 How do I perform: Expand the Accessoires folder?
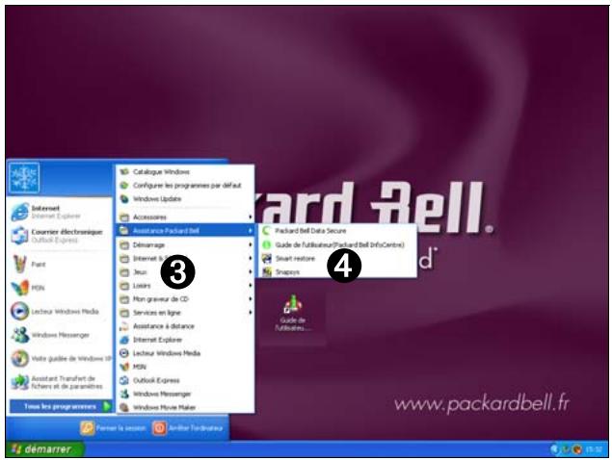click(x=185, y=217)
